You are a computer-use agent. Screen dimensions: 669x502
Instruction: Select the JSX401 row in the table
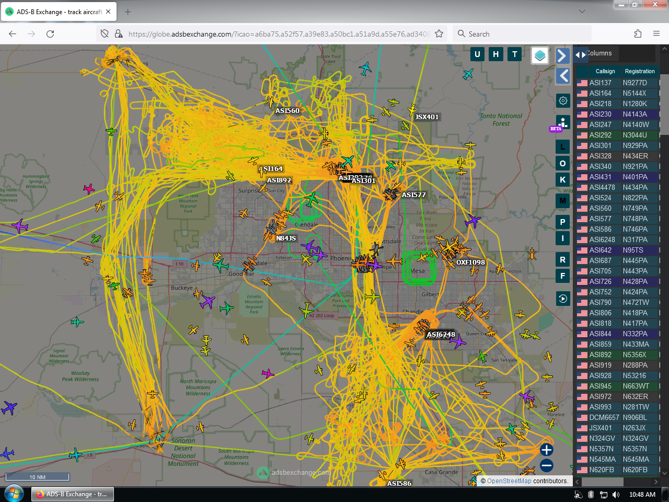coord(618,428)
